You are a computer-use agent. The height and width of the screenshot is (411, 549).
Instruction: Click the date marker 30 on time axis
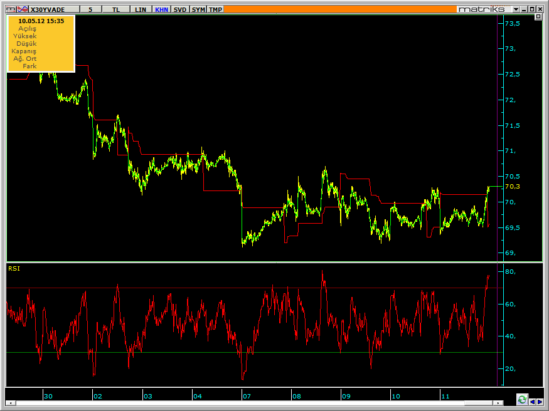coord(48,397)
